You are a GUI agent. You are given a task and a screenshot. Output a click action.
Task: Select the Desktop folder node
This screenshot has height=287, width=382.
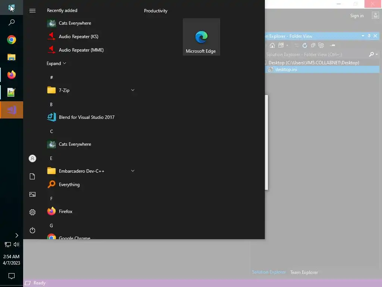coord(314,63)
